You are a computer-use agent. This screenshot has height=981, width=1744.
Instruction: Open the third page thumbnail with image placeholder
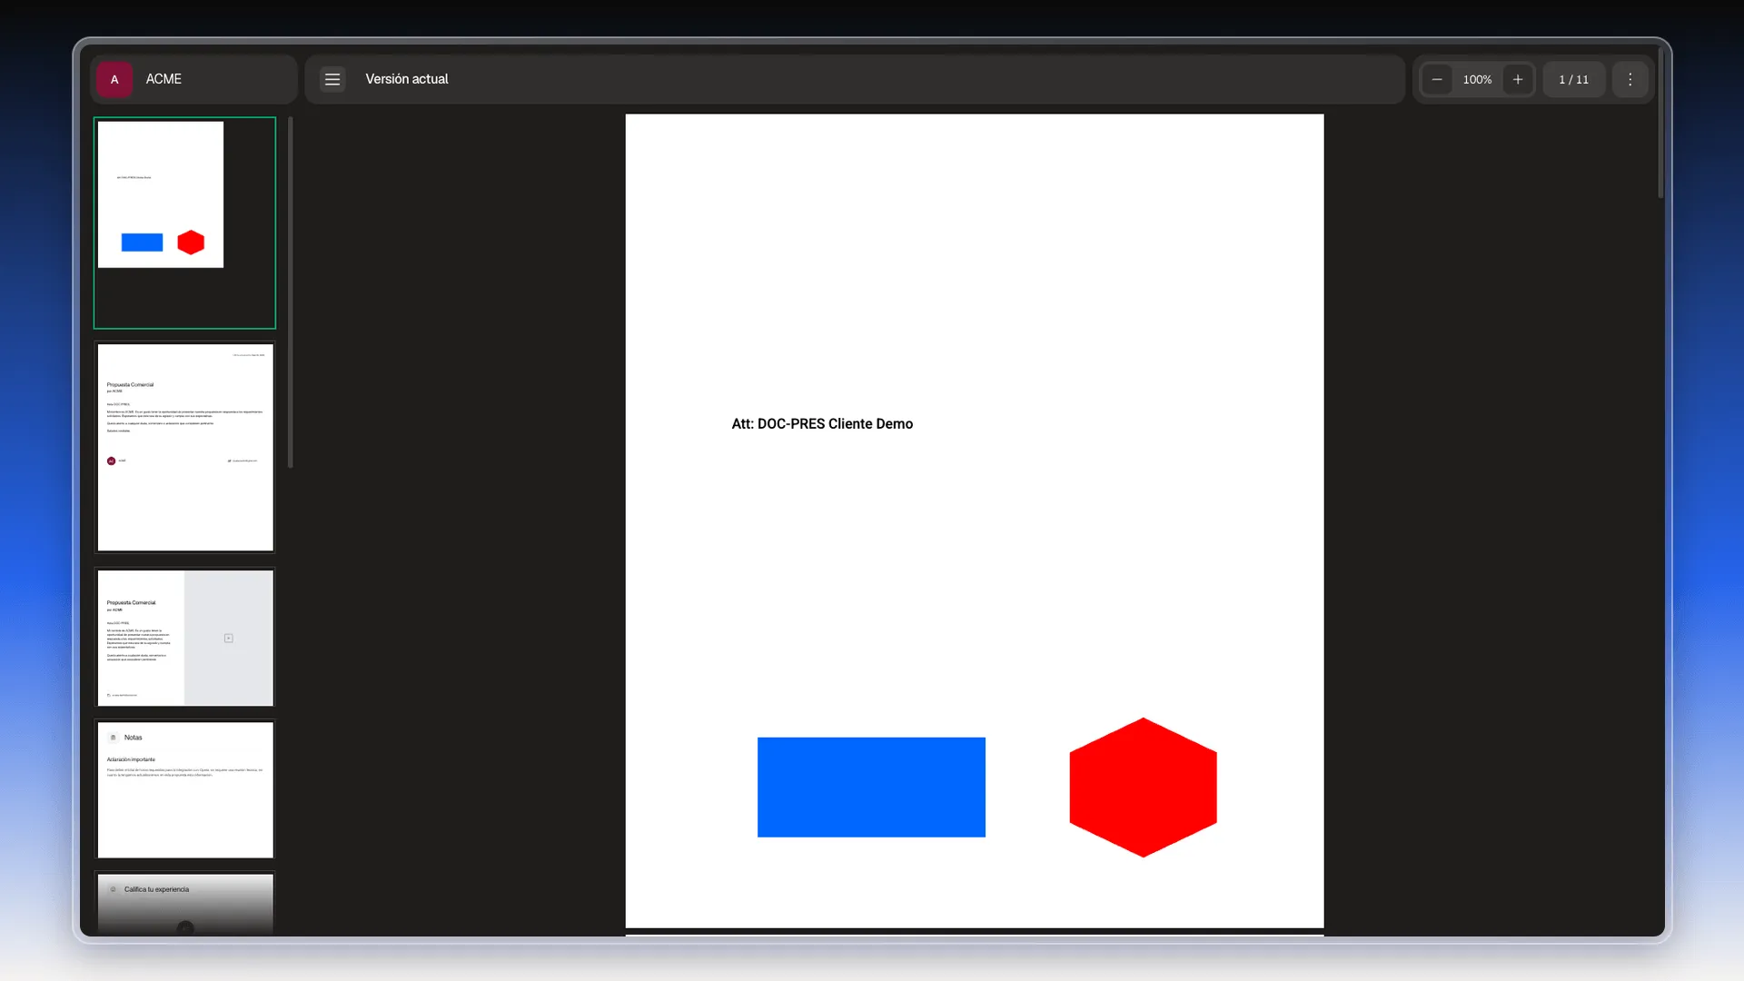click(185, 638)
